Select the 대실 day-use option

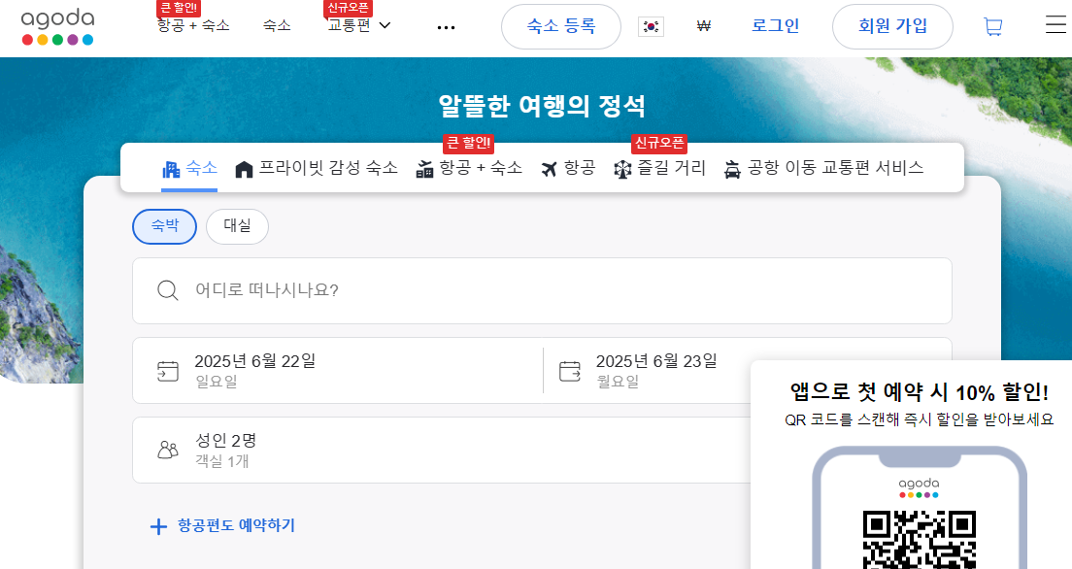237,226
